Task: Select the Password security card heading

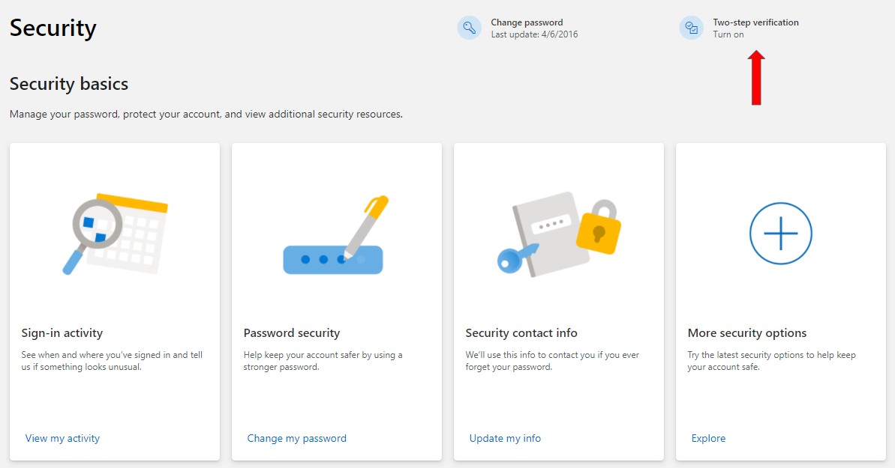Action: click(292, 332)
